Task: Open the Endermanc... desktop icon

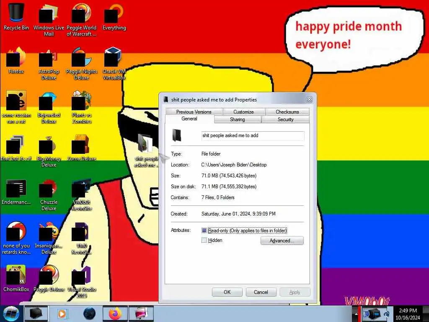Action: [x=16, y=192]
